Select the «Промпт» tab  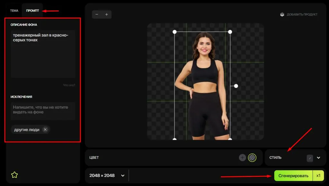(x=32, y=11)
